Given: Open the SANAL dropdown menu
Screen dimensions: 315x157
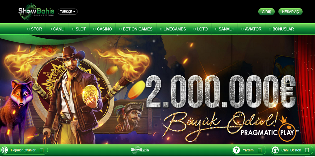Looking at the screenshot, I should click(x=225, y=29).
